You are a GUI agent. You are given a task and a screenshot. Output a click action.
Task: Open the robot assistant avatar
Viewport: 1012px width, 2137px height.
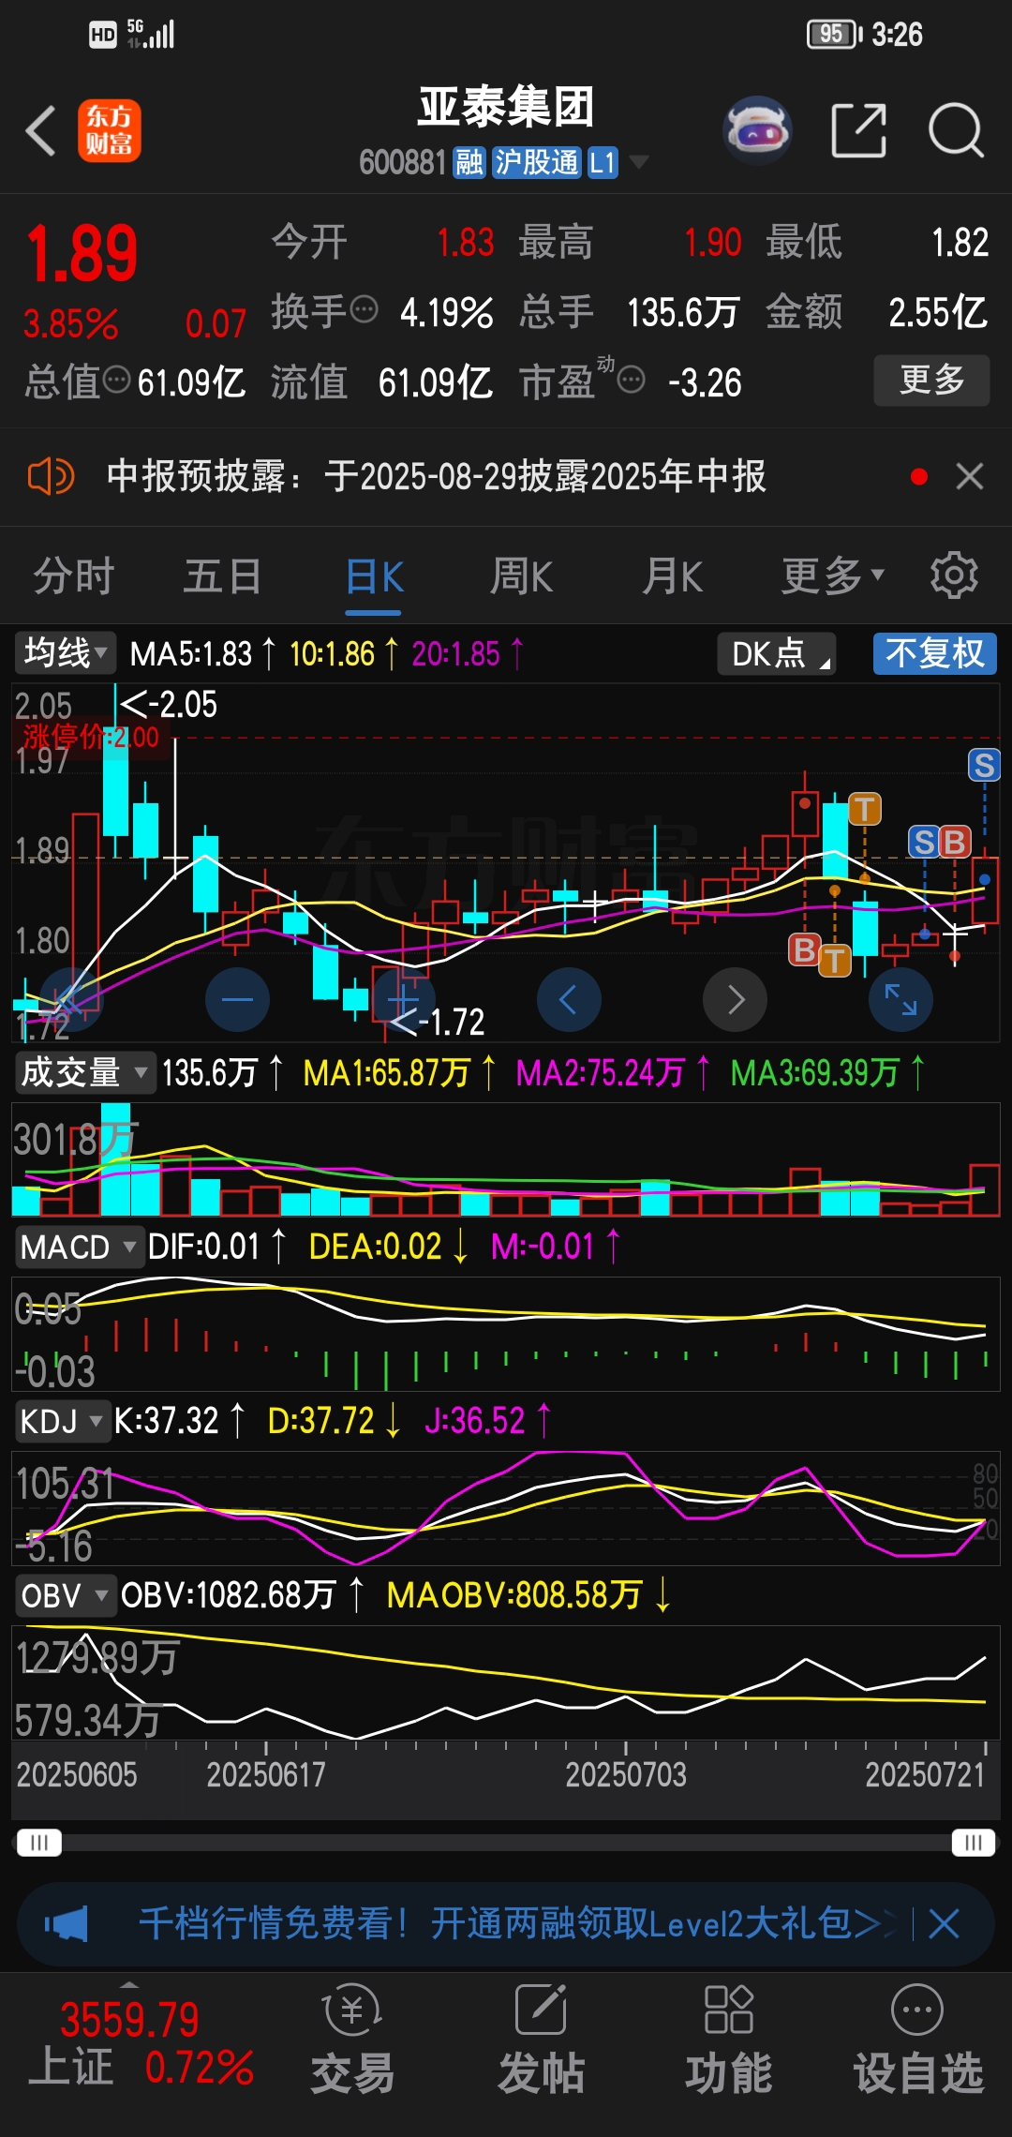tap(757, 130)
